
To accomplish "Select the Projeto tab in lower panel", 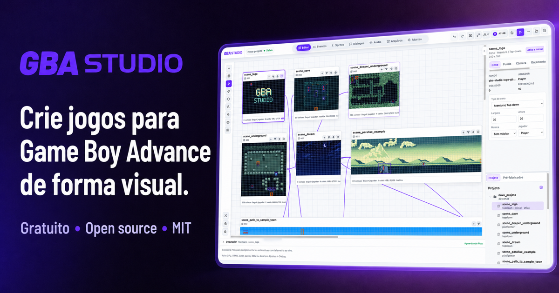I will click(x=493, y=178).
